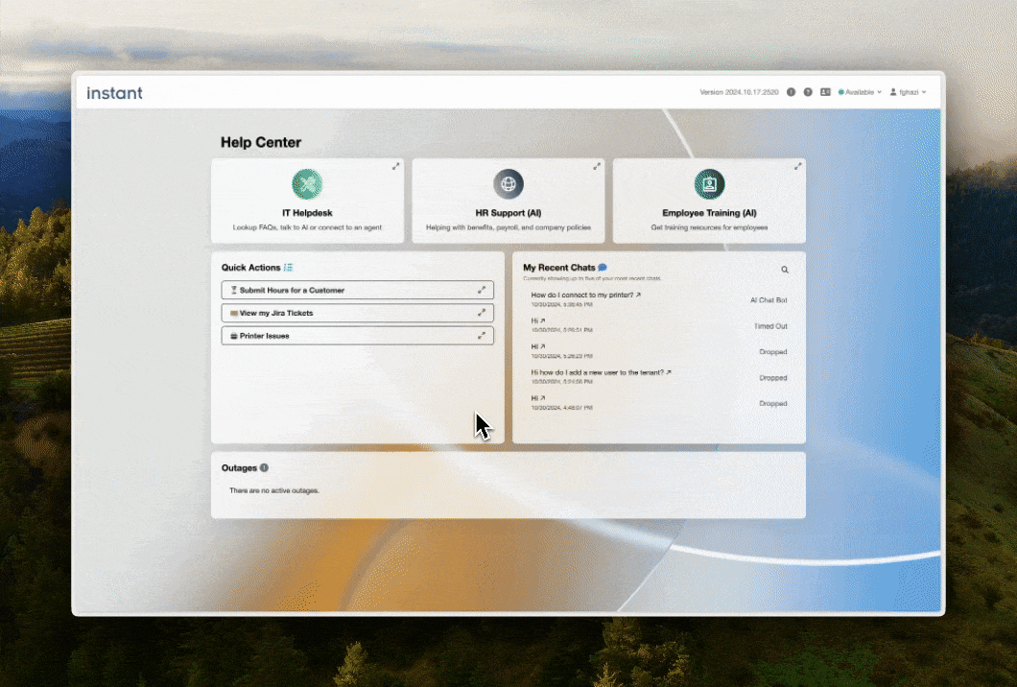Open the 'Hi' chat marked Timed Out

click(537, 320)
